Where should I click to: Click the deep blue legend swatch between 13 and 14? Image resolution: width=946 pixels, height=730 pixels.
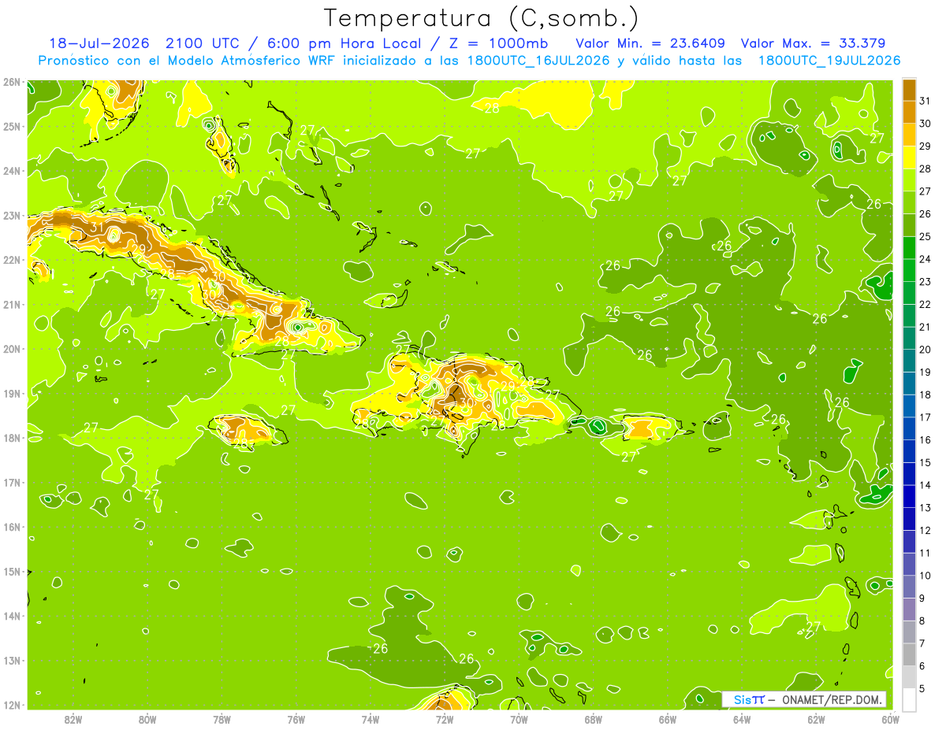click(909, 496)
